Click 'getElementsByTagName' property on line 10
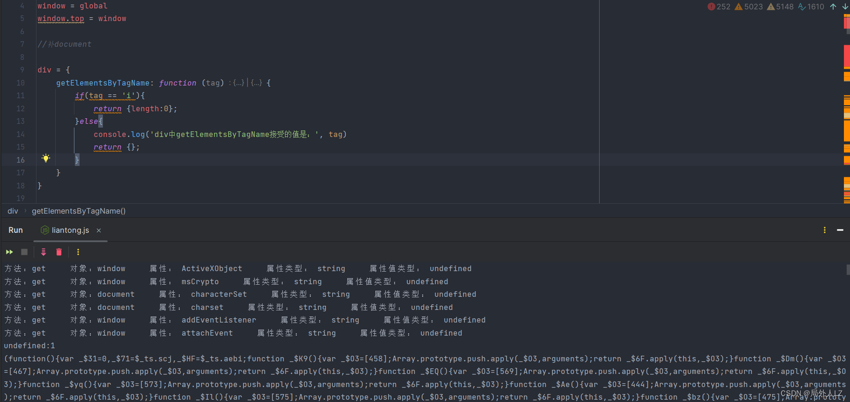The image size is (850, 402). point(103,83)
